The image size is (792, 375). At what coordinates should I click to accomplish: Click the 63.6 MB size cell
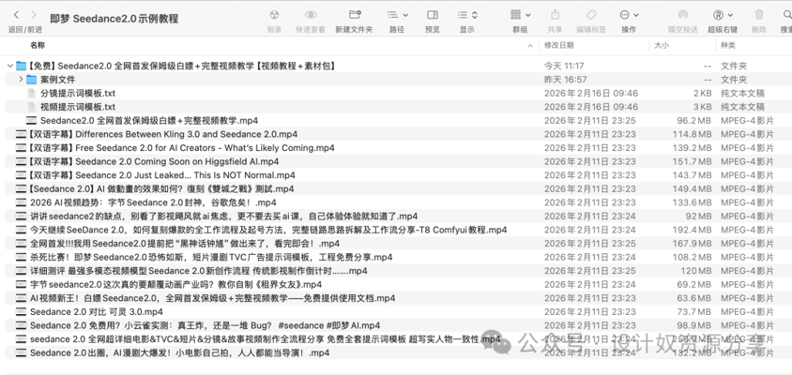click(x=694, y=298)
